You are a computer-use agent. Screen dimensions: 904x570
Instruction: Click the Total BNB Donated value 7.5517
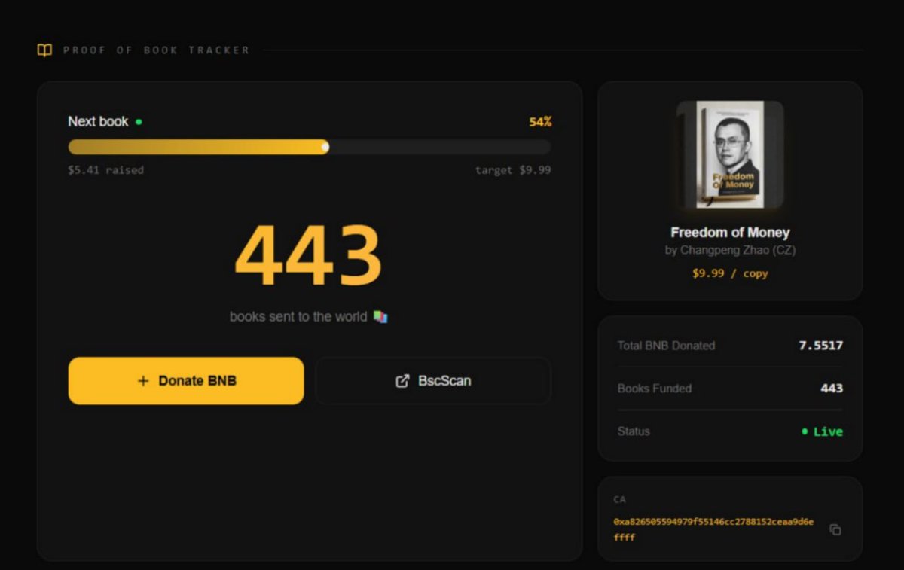click(x=820, y=346)
